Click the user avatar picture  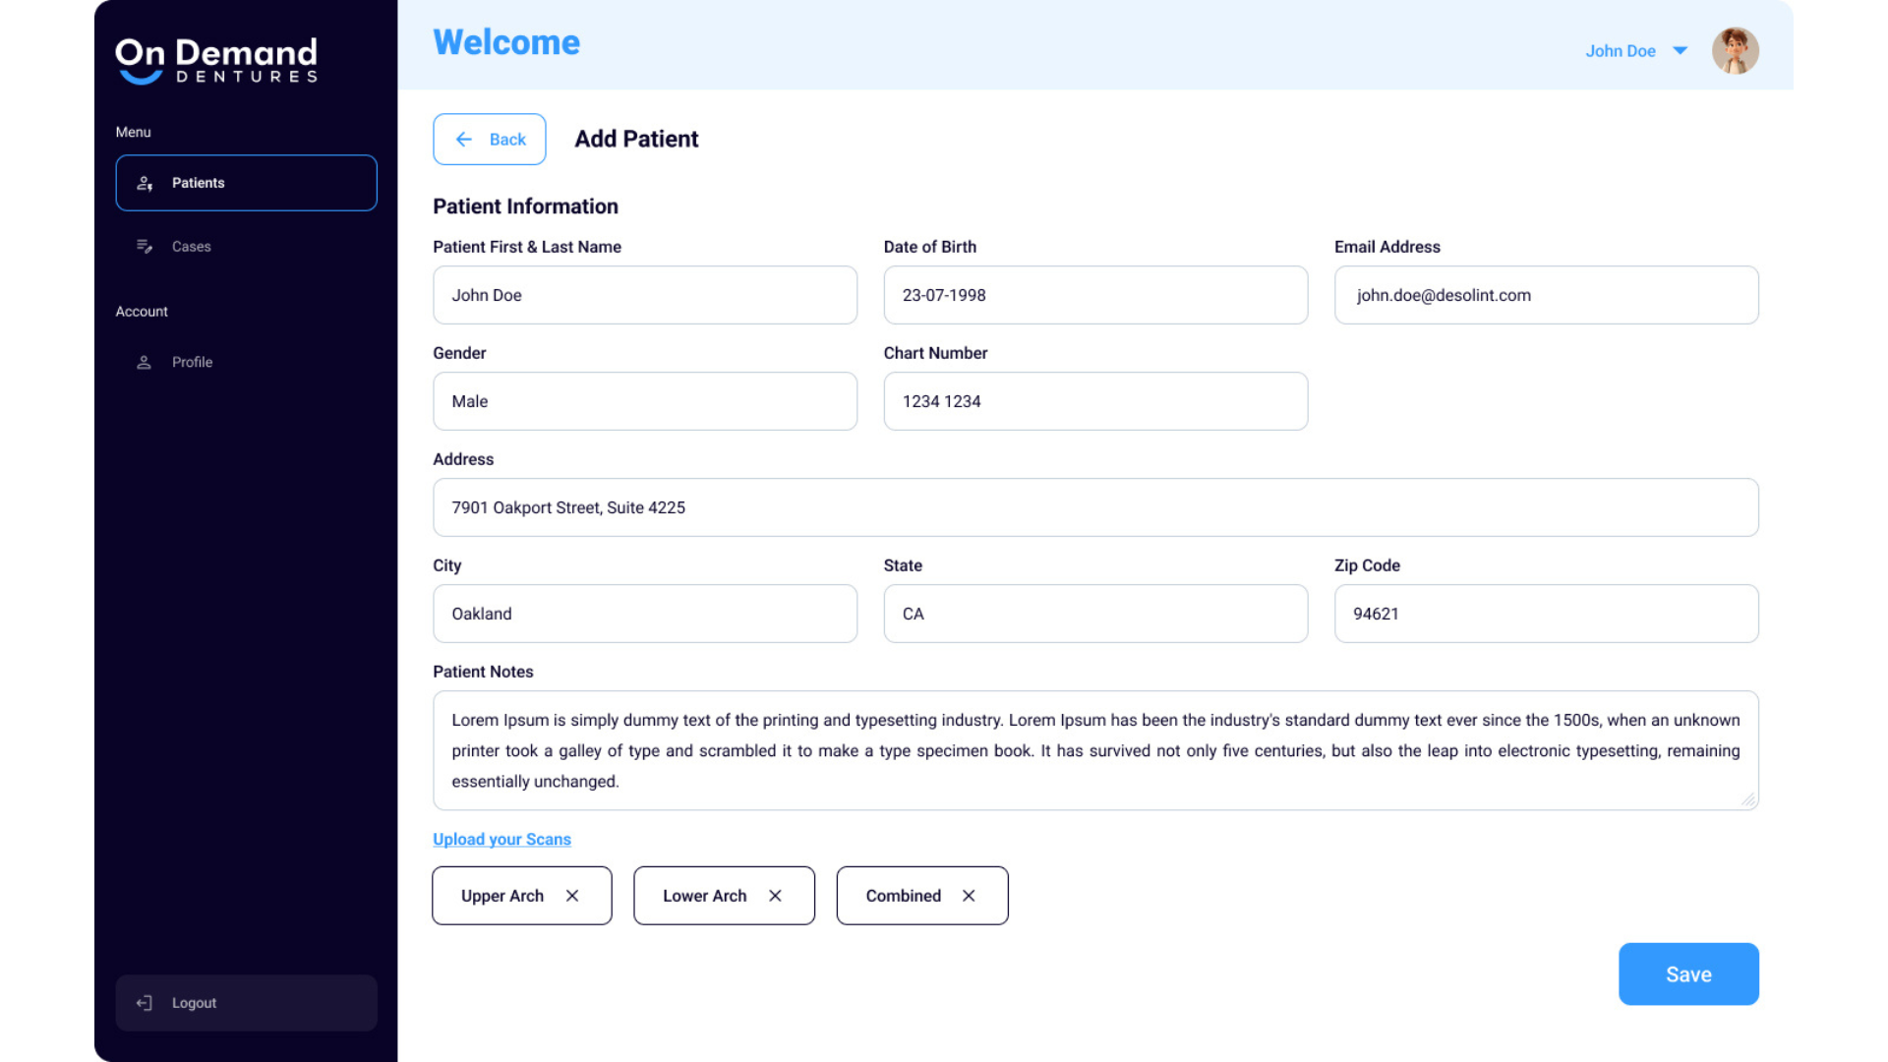pyautogui.click(x=1735, y=51)
